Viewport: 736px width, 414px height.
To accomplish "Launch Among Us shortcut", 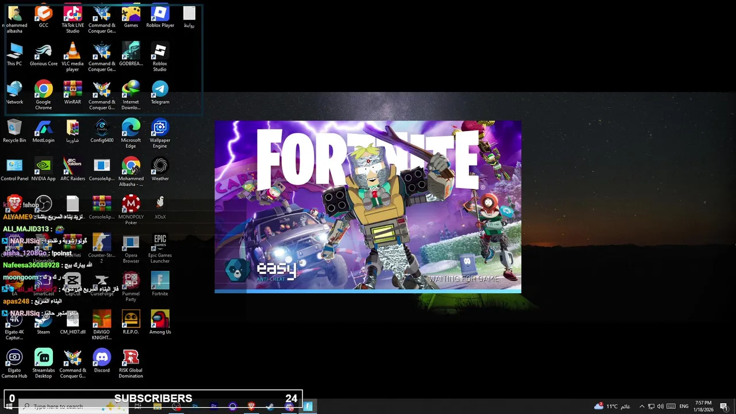I will click(x=160, y=323).
